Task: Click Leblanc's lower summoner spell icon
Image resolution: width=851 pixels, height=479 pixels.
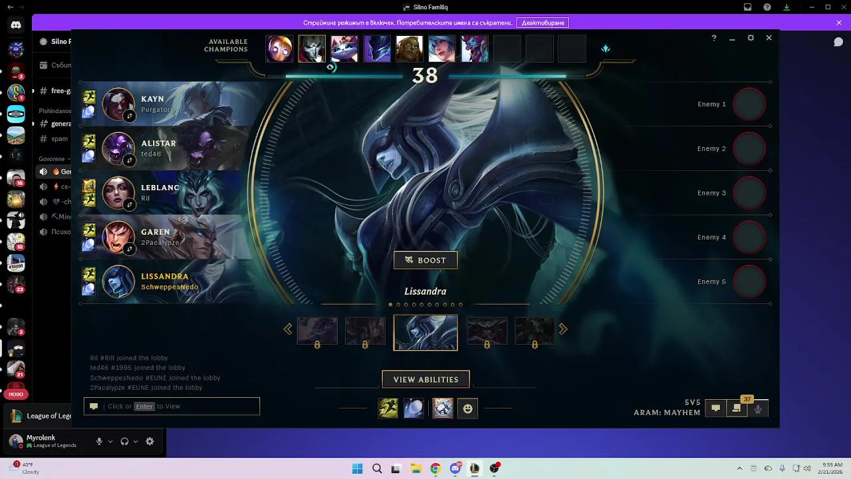Action: [x=88, y=200]
